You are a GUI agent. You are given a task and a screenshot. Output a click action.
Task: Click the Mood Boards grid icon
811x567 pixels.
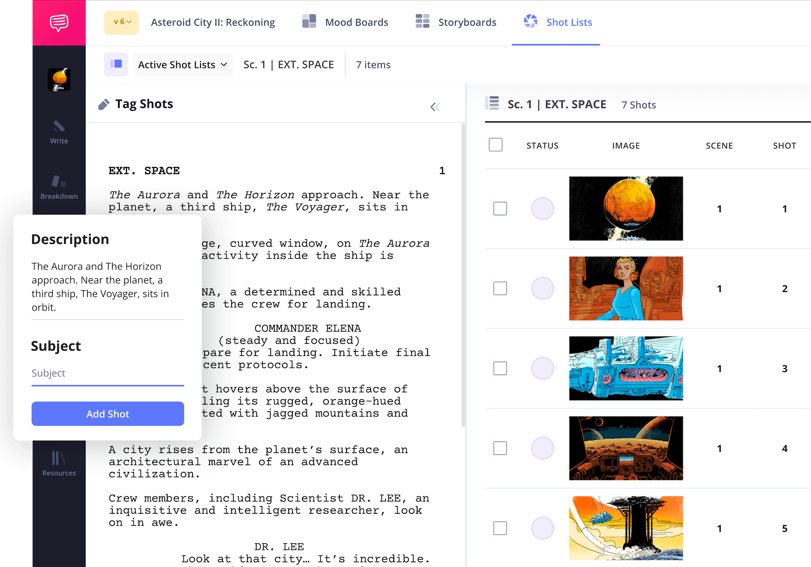coord(309,21)
